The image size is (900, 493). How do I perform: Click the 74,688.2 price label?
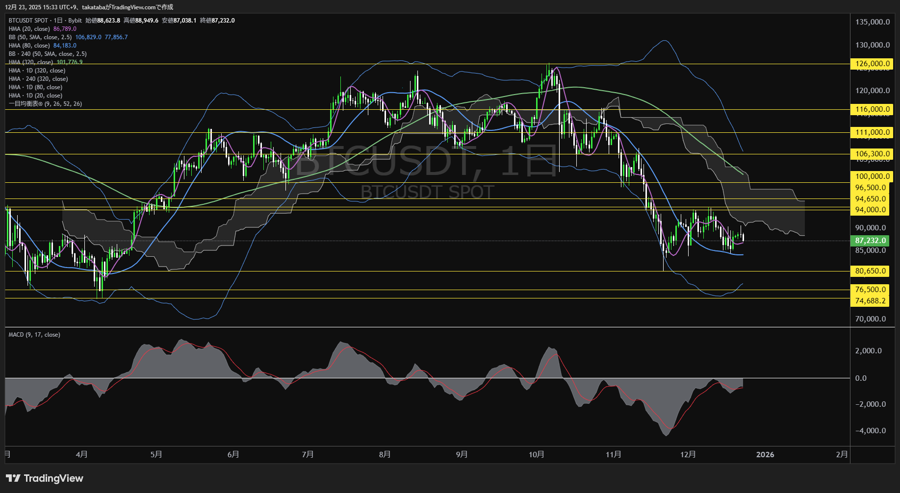871,301
